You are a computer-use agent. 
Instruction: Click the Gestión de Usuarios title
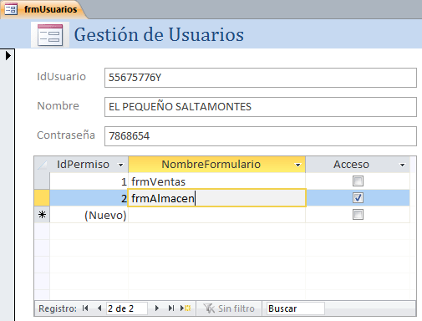tap(159, 35)
